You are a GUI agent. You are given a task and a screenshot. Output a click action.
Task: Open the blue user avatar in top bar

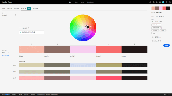click(x=163, y=2)
